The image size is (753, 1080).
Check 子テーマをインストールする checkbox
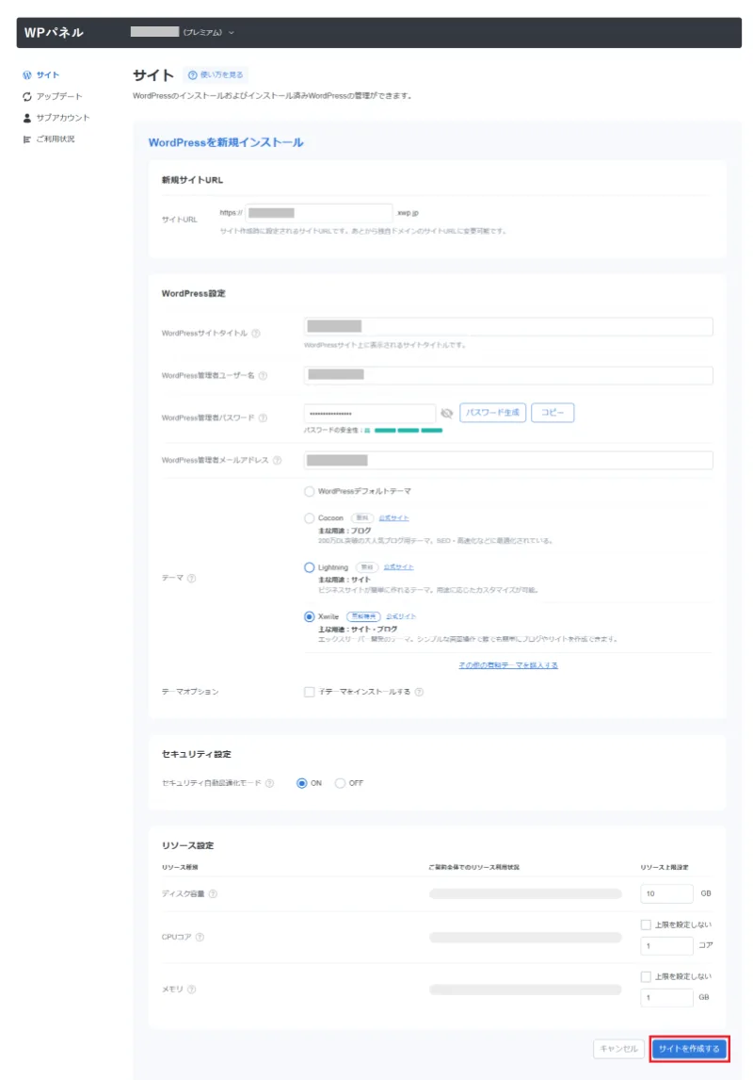[310, 693]
